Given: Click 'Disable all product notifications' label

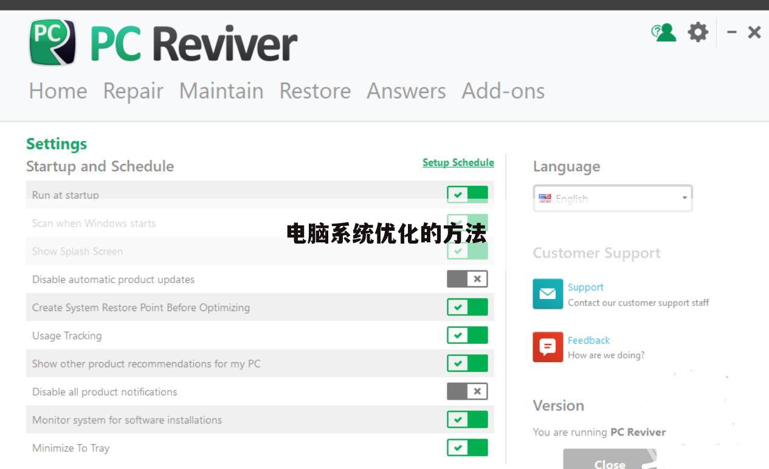Looking at the screenshot, I should [x=105, y=392].
